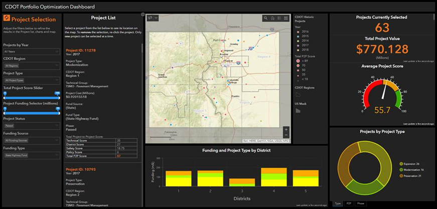Click the '63' projects selected count
437x209 pixels.
click(x=381, y=28)
